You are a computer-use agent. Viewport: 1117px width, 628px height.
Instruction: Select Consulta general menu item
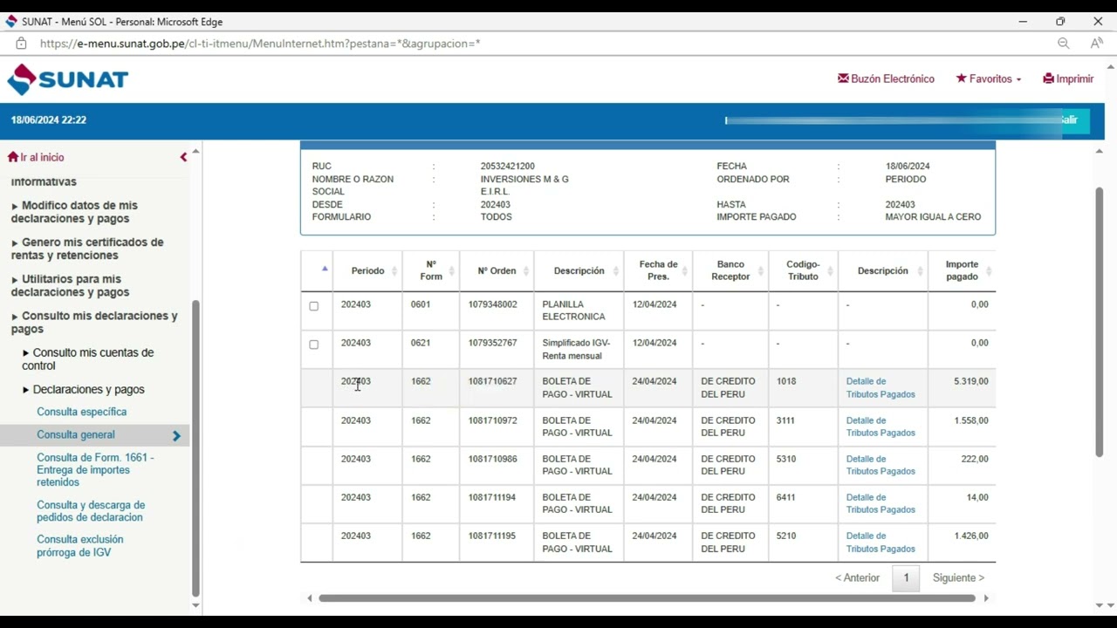(x=76, y=434)
